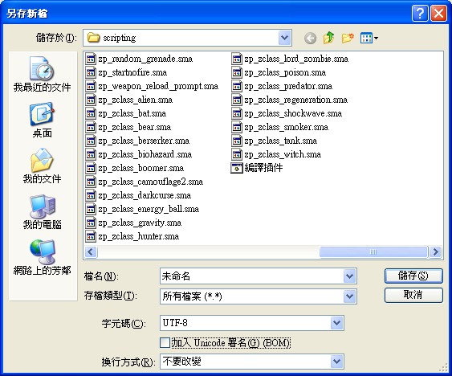Go up one folder level
The image size is (452, 376).
(328, 38)
